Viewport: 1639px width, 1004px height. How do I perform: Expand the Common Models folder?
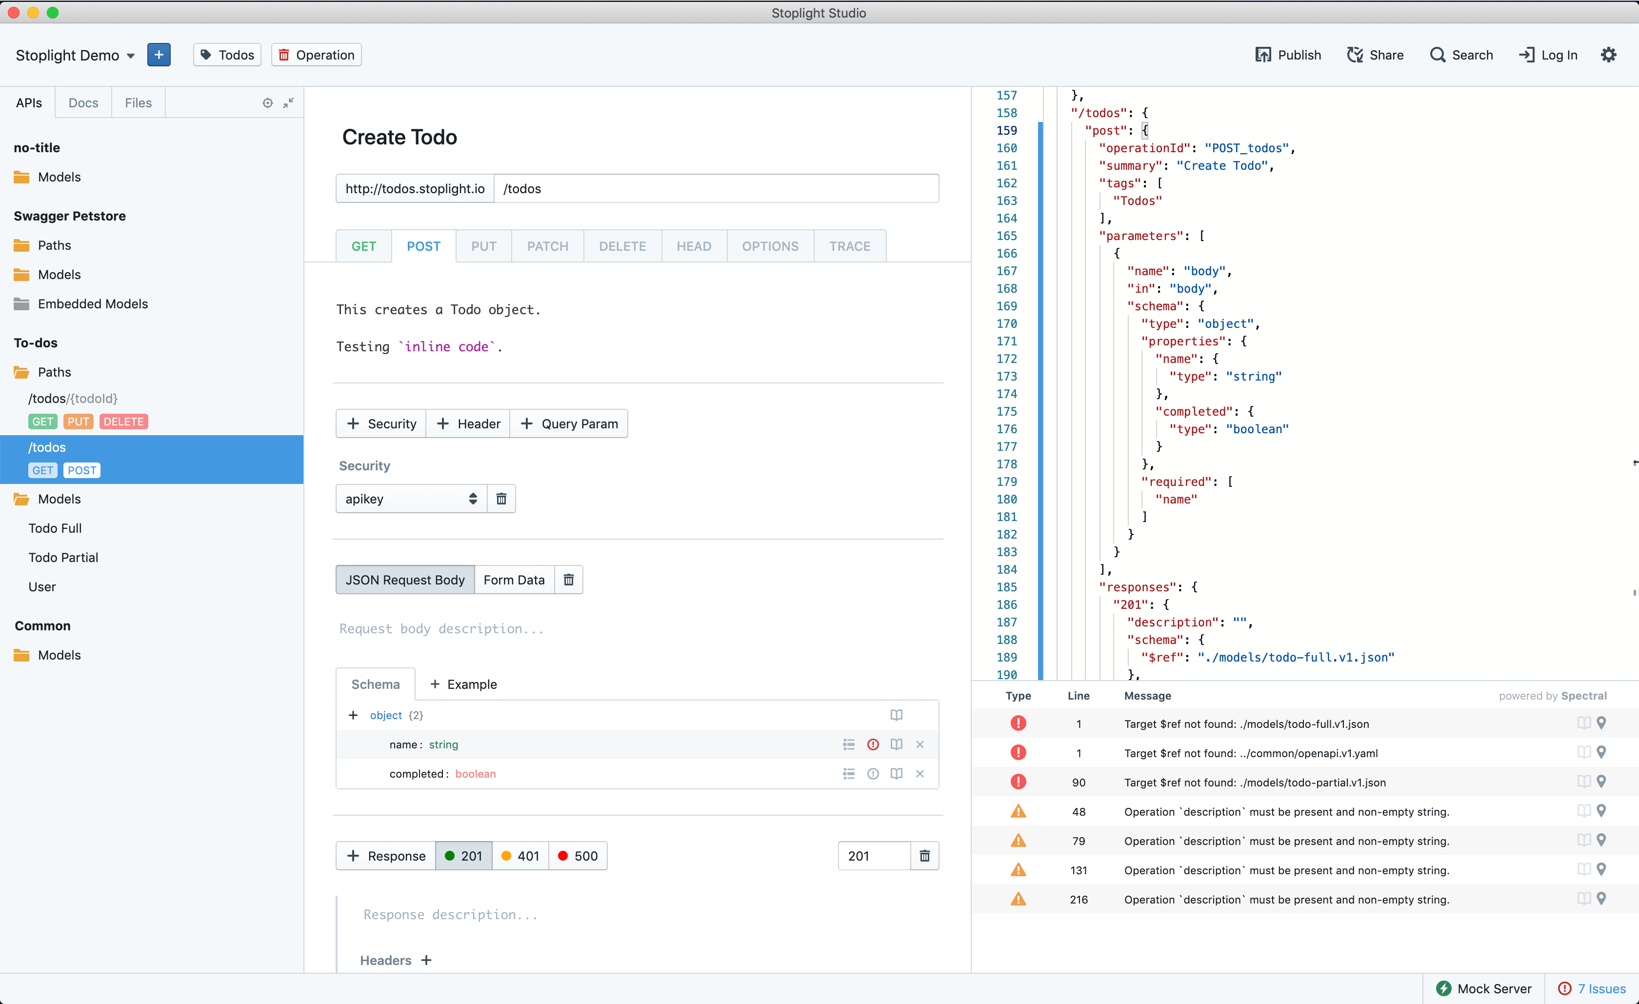47,655
